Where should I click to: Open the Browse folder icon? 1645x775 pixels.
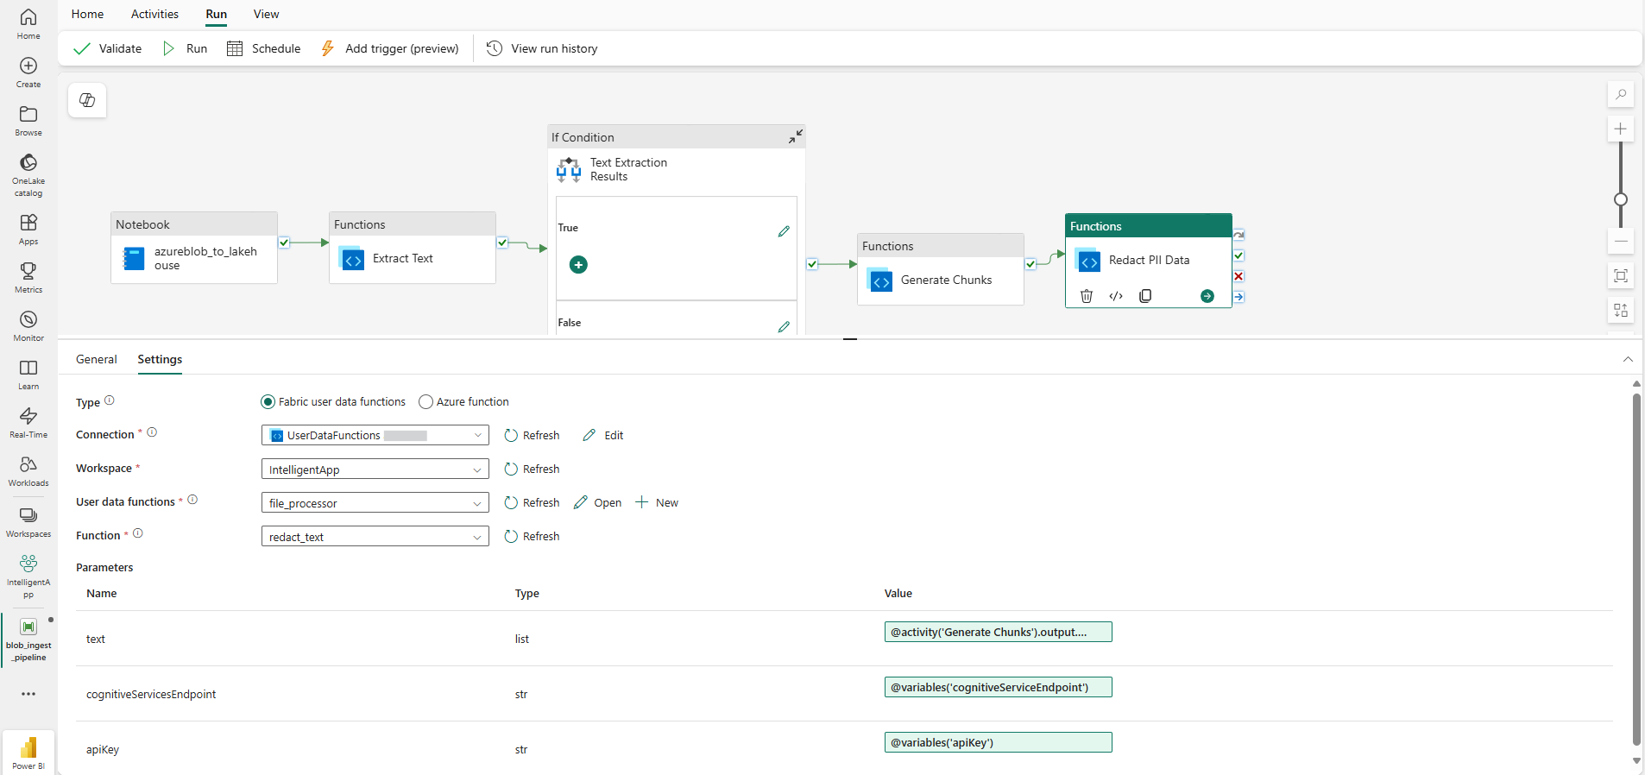click(x=28, y=120)
